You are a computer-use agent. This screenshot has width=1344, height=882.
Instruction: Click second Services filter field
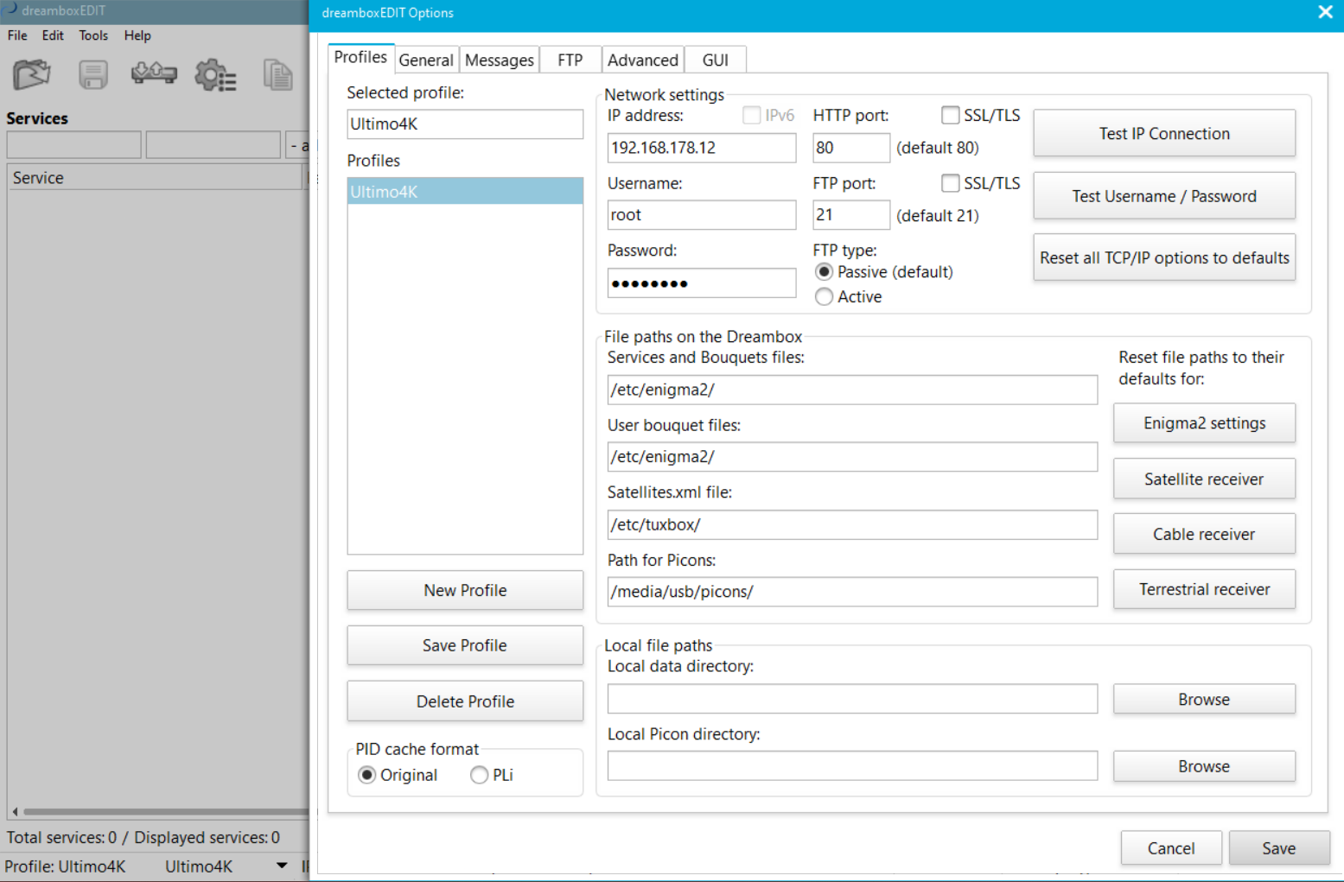(213, 145)
